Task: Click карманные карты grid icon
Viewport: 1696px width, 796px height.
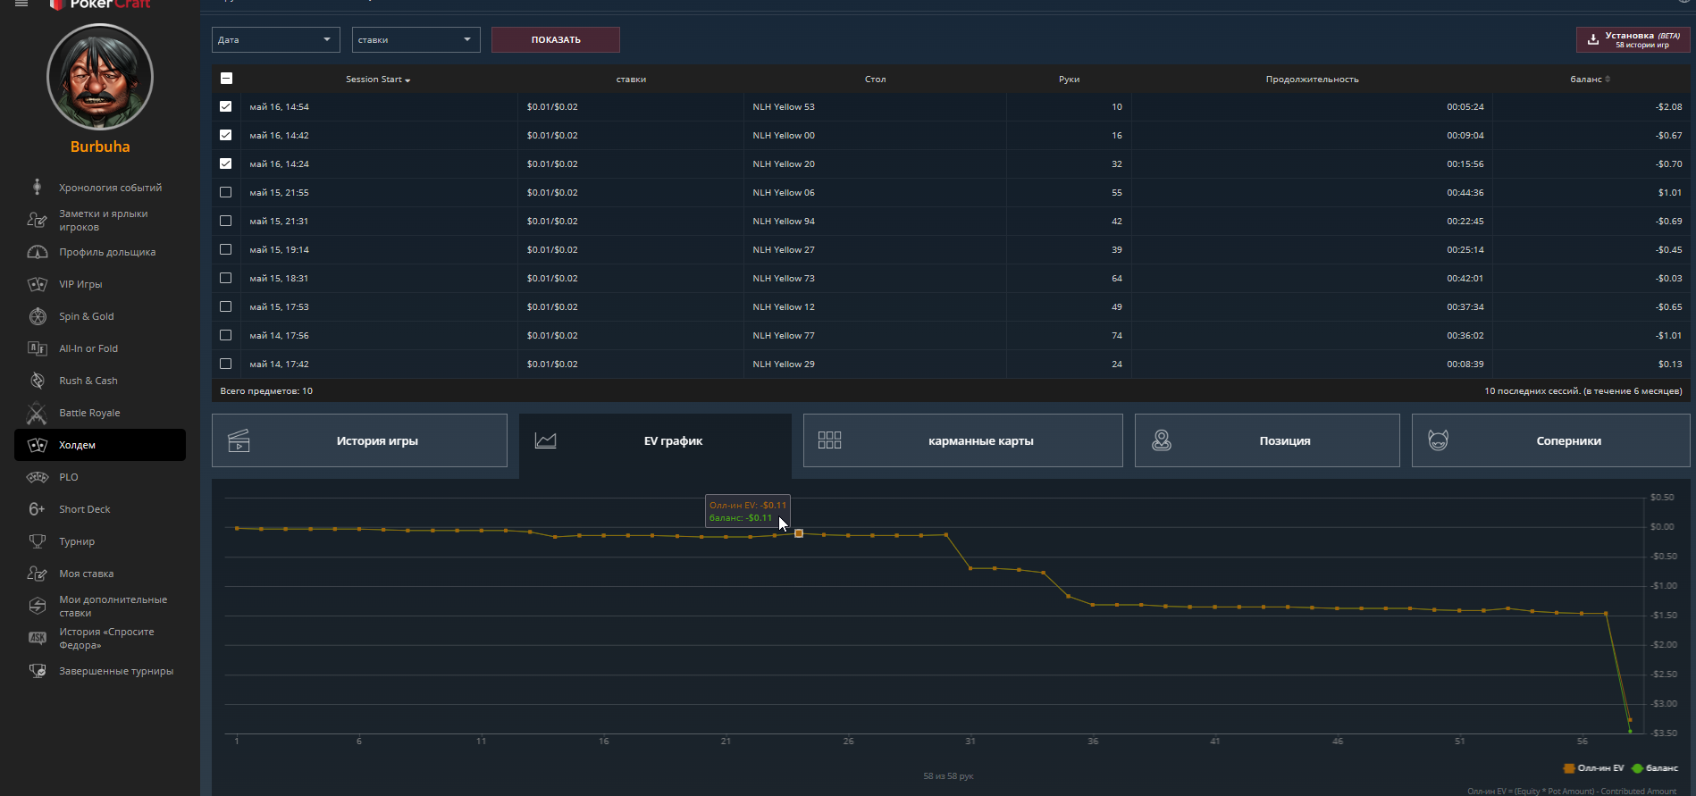Action: tap(829, 440)
